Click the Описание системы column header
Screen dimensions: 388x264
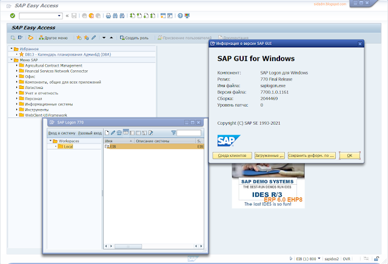click(165, 141)
